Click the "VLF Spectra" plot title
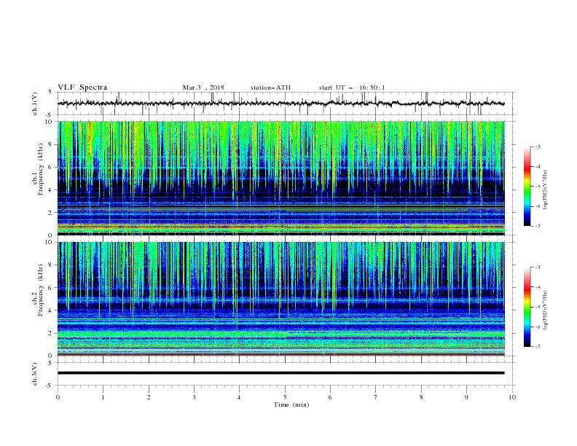Viewport: 577px width, 446px height. [x=82, y=87]
